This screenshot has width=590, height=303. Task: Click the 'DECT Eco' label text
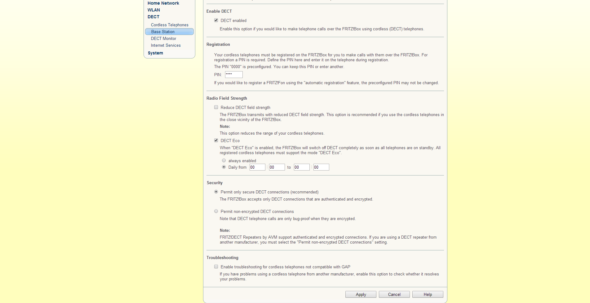point(230,141)
